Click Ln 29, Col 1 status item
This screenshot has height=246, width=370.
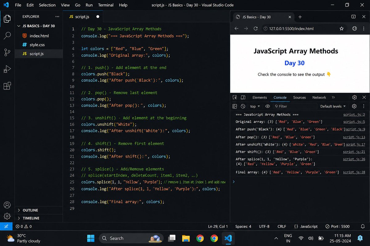[218, 226]
